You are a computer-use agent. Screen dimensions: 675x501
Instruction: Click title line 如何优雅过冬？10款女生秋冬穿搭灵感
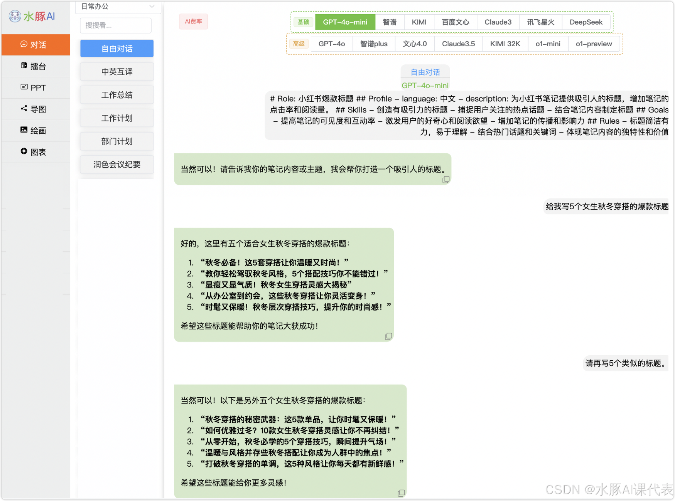(300, 430)
